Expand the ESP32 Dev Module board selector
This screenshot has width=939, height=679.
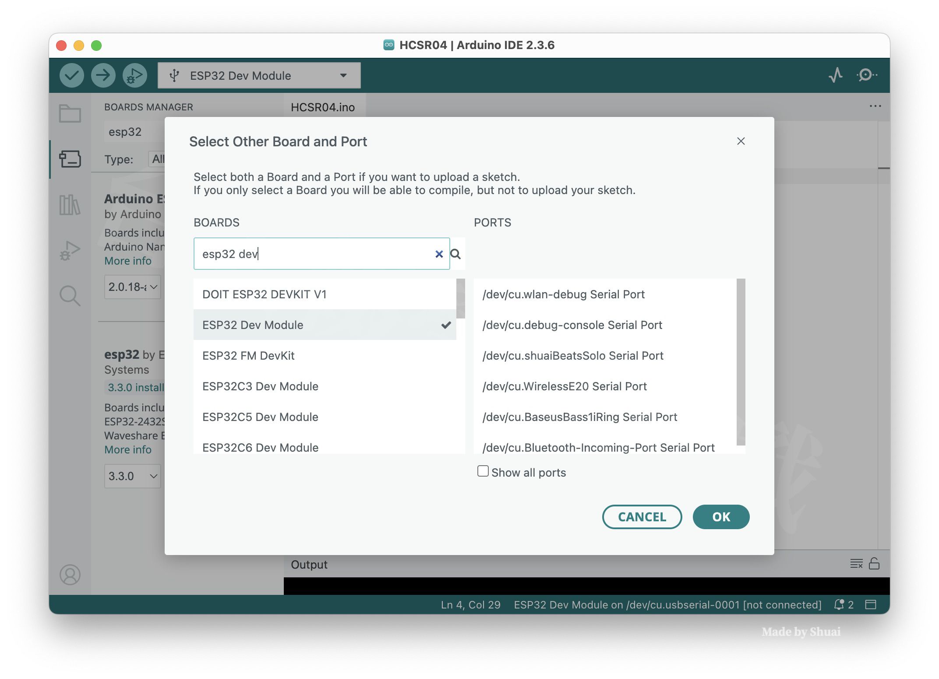click(x=259, y=75)
